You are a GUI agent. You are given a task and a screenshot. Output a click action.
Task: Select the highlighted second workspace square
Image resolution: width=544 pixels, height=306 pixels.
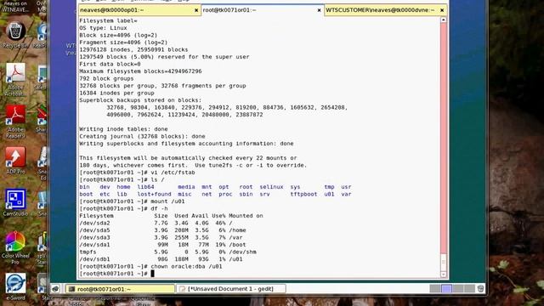(446, 289)
